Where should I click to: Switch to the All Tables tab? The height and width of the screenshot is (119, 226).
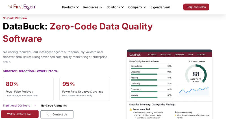pos(152,55)
